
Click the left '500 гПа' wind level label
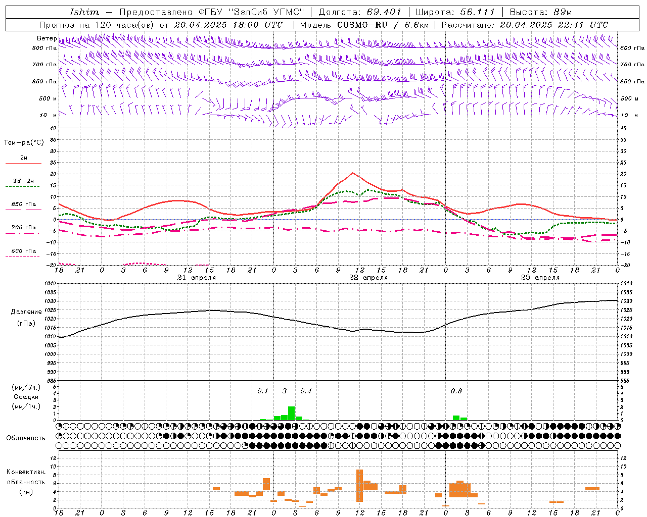click(44, 48)
